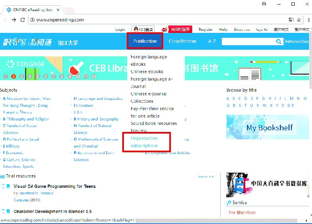Open the Chrome three-dot menu
The width and height of the screenshot is (312, 224).
tap(307, 19)
